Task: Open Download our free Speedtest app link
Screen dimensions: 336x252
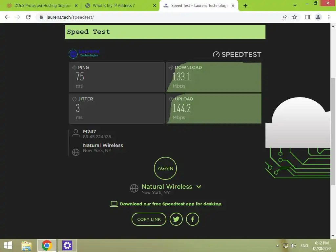Action: [x=171, y=204]
